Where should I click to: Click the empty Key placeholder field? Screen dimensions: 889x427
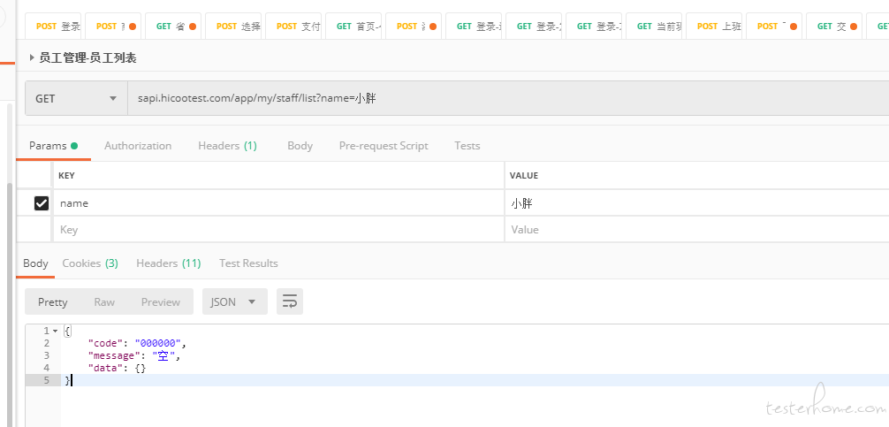click(x=278, y=230)
